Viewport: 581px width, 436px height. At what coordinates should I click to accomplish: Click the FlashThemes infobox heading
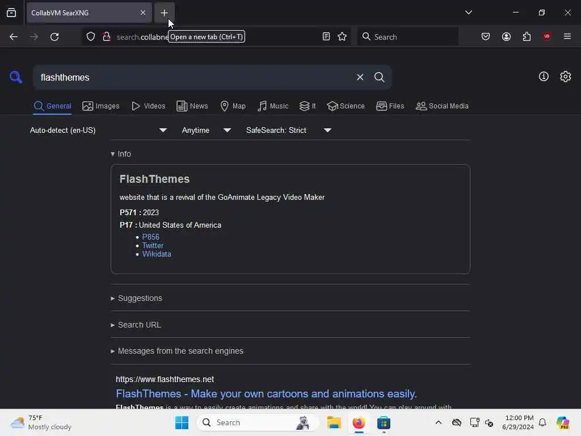tap(154, 179)
